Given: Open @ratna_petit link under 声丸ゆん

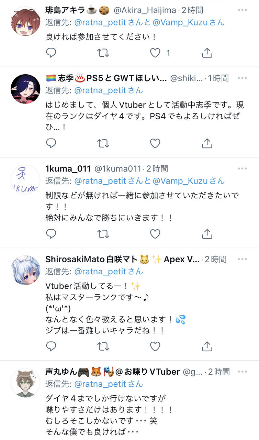Looking at the screenshot, I should [x=100, y=384].
